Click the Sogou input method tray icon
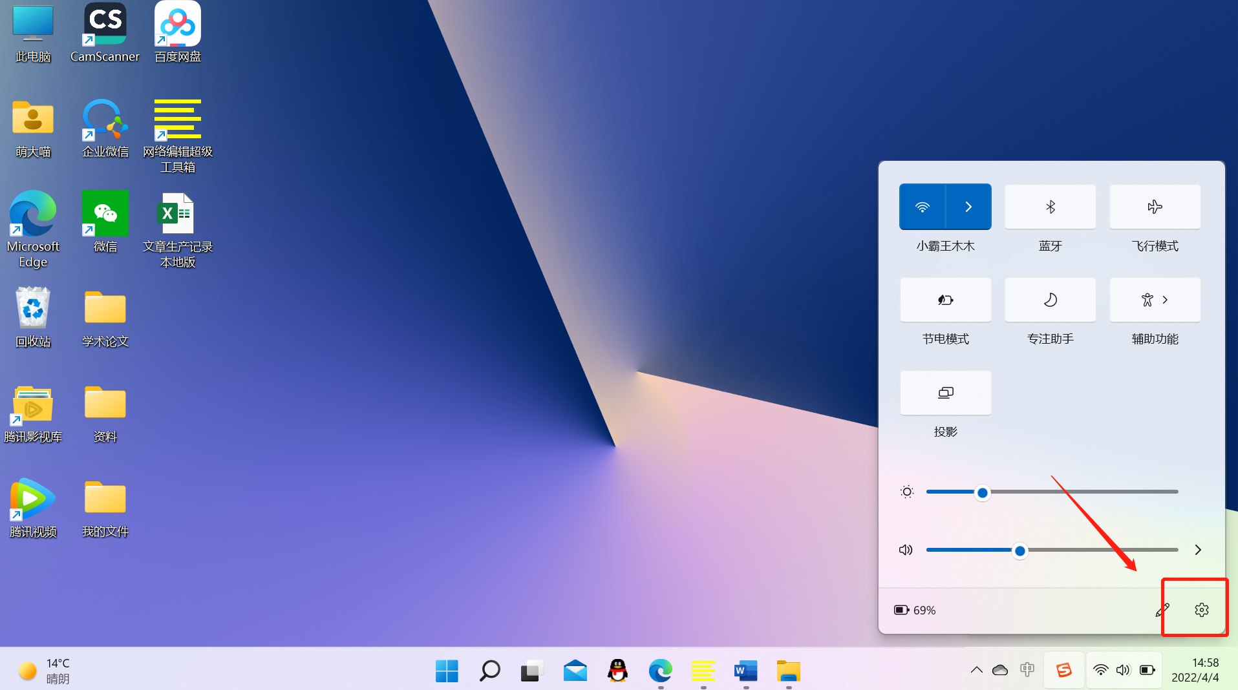The width and height of the screenshot is (1238, 690). point(1063,670)
